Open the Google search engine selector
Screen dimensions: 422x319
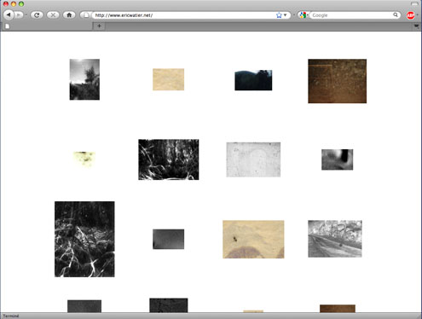(x=303, y=15)
